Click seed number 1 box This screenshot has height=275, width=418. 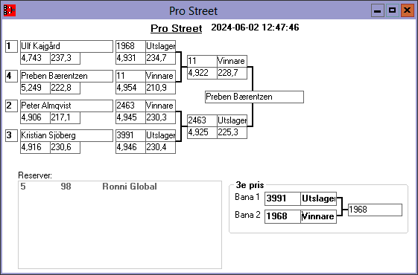click(x=11, y=46)
